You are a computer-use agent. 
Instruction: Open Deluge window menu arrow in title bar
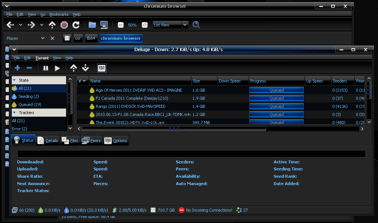click(x=14, y=50)
